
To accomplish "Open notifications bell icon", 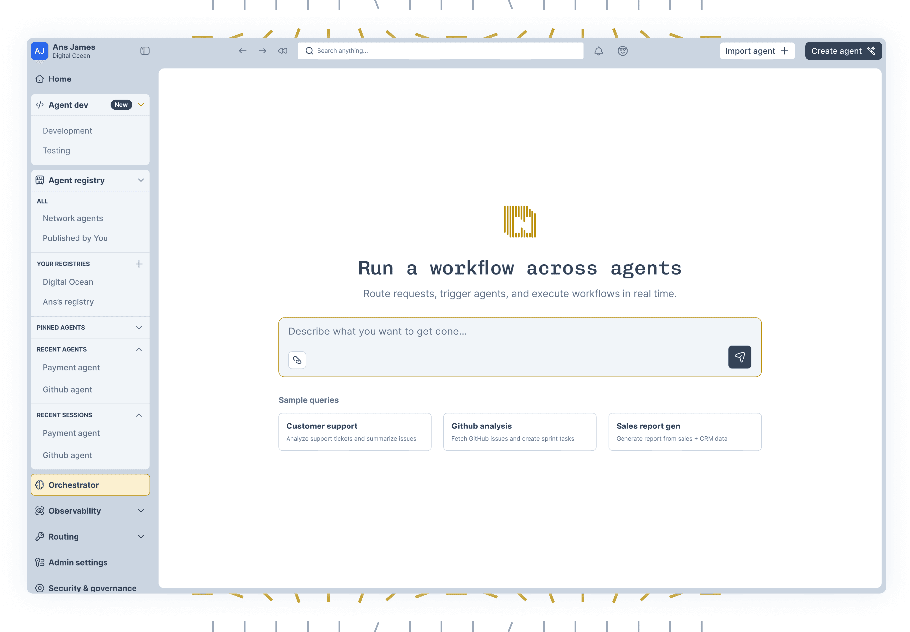I will [598, 51].
